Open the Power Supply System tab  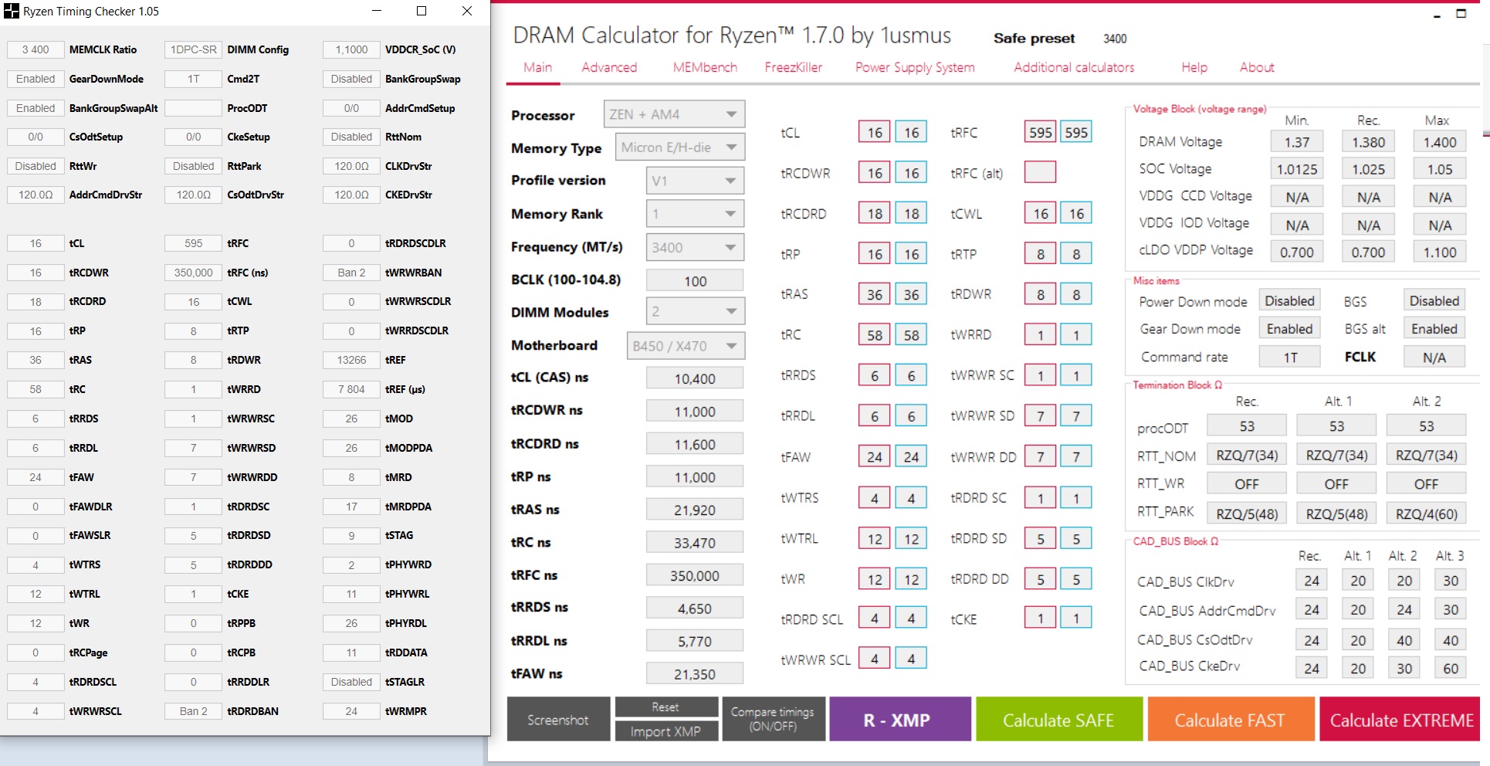pyautogui.click(x=915, y=67)
